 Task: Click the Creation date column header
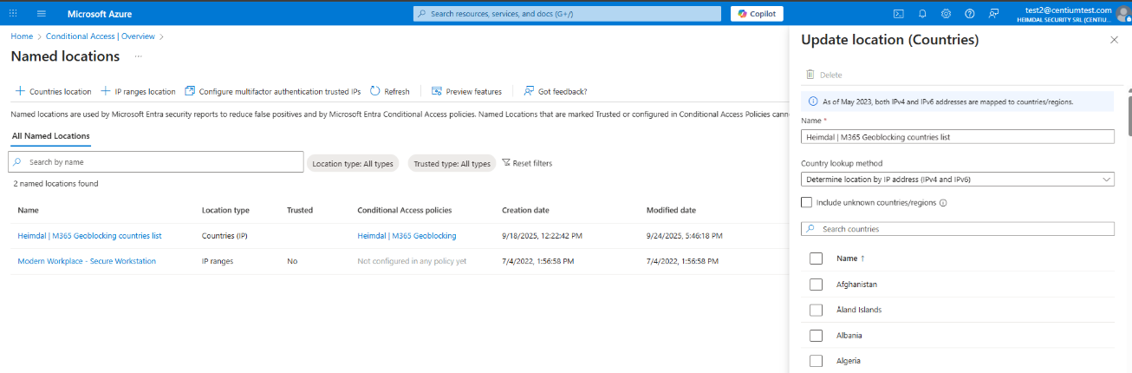coord(525,210)
